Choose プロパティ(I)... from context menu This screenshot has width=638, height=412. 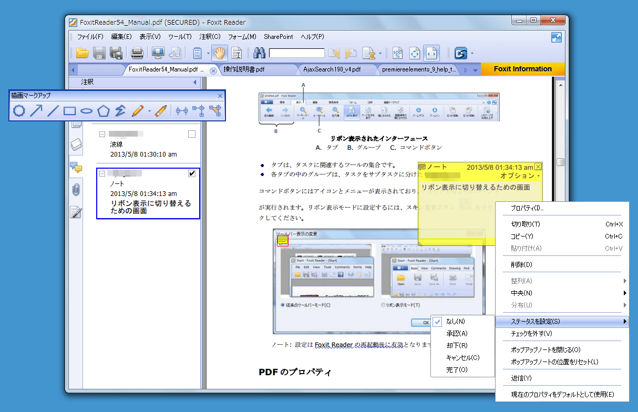562,208
